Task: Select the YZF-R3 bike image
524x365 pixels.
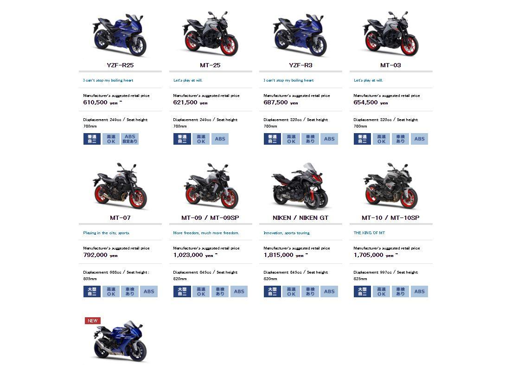Action: [300, 34]
